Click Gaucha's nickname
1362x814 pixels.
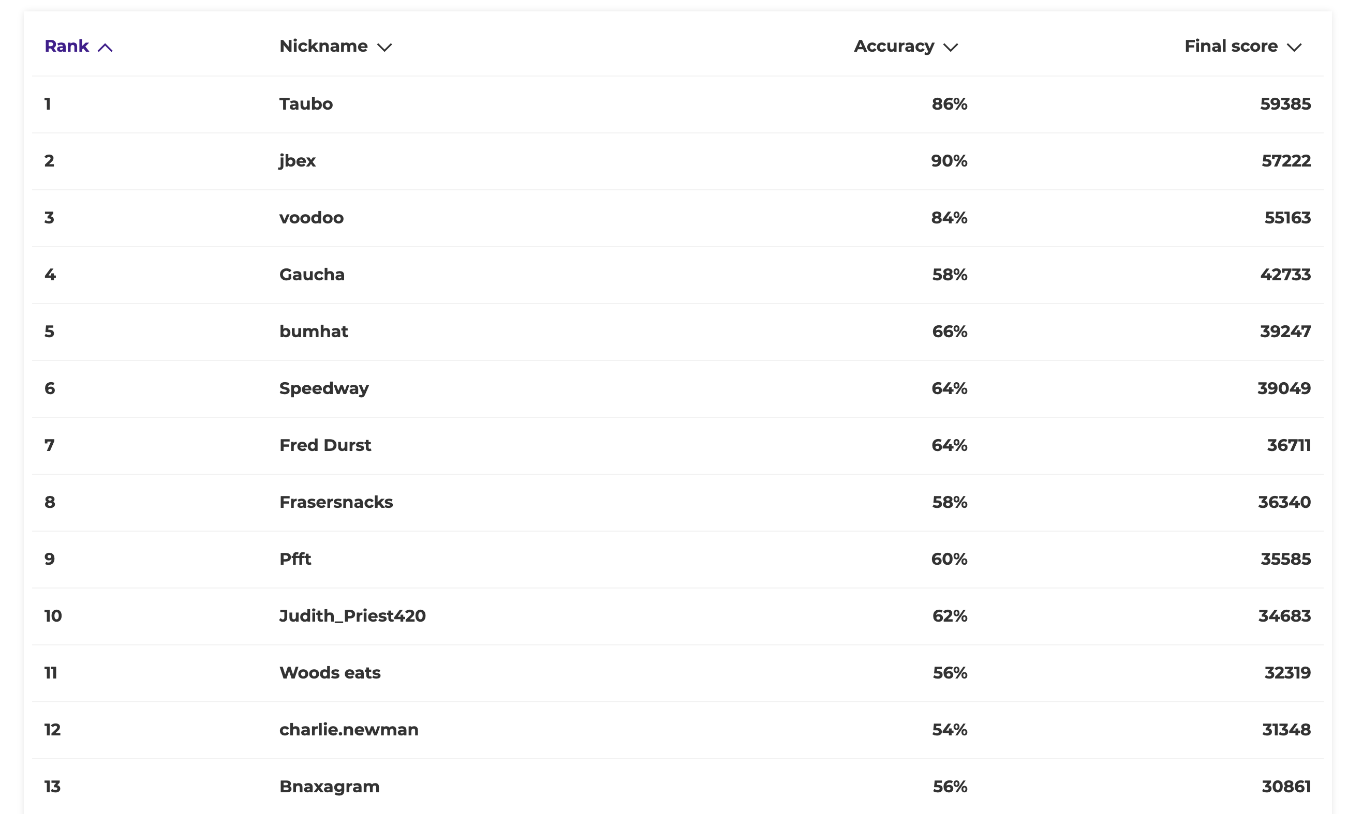[x=312, y=274]
